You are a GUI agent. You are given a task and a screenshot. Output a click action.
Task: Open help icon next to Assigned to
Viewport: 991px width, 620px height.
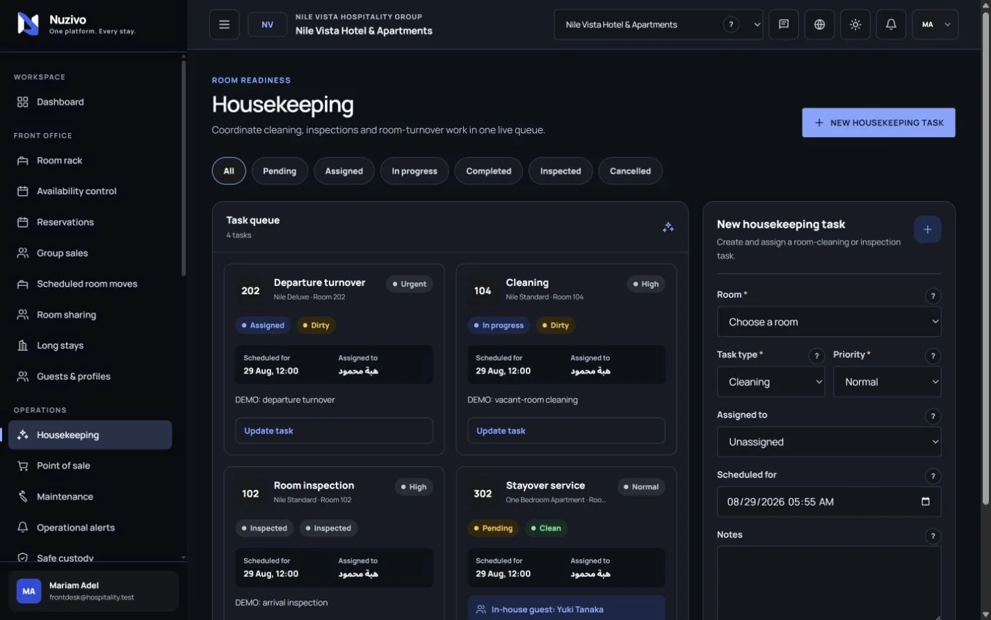coord(933,416)
